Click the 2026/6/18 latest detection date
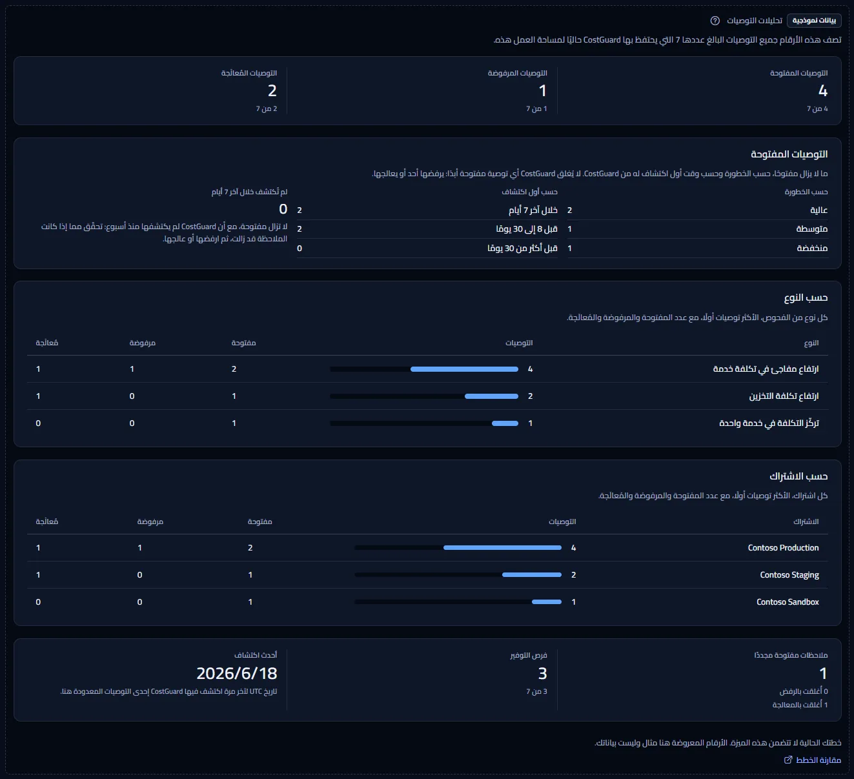The height and width of the screenshot is (779, 854). point(237,673)
